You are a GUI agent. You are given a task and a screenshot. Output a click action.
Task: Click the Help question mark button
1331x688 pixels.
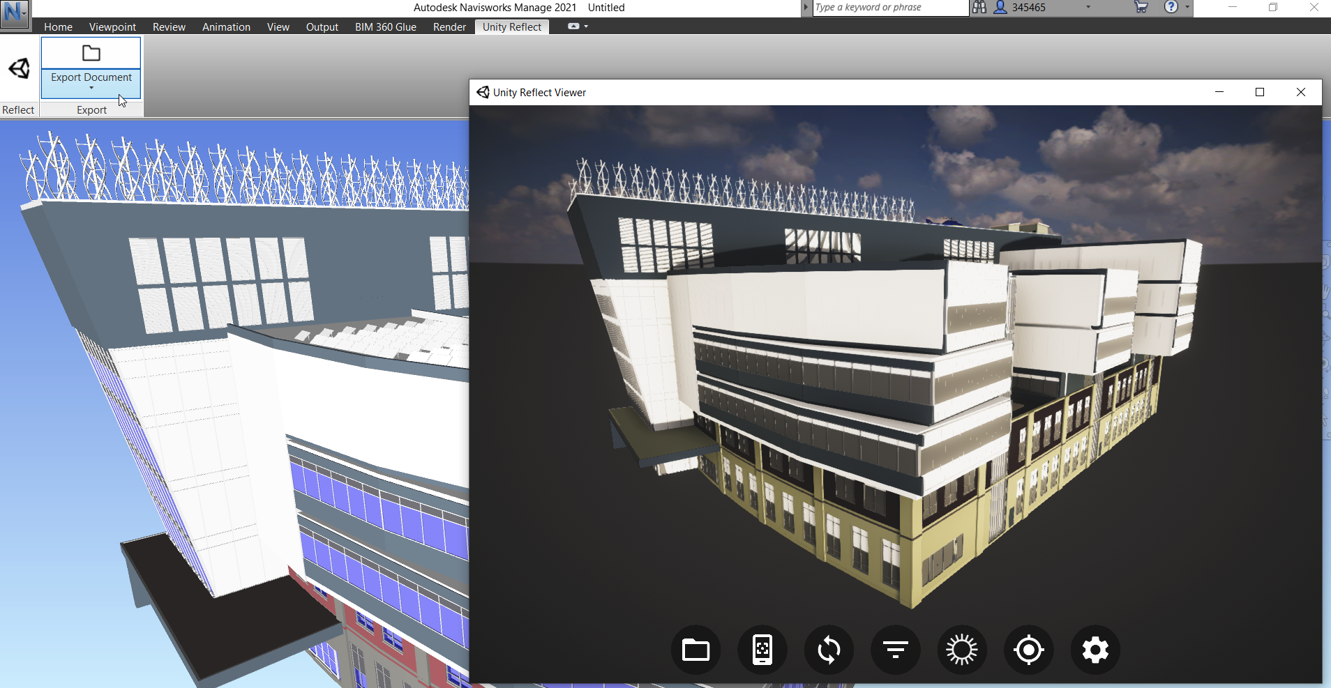tap(1171, 8)
